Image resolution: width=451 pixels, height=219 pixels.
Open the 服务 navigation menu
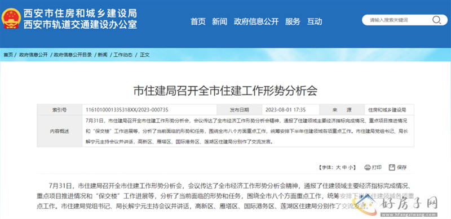(293, 21)
